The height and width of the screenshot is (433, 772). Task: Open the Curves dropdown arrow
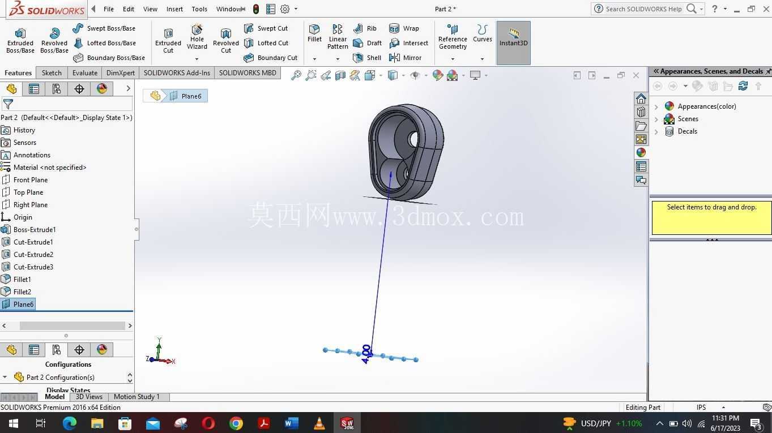483,59
